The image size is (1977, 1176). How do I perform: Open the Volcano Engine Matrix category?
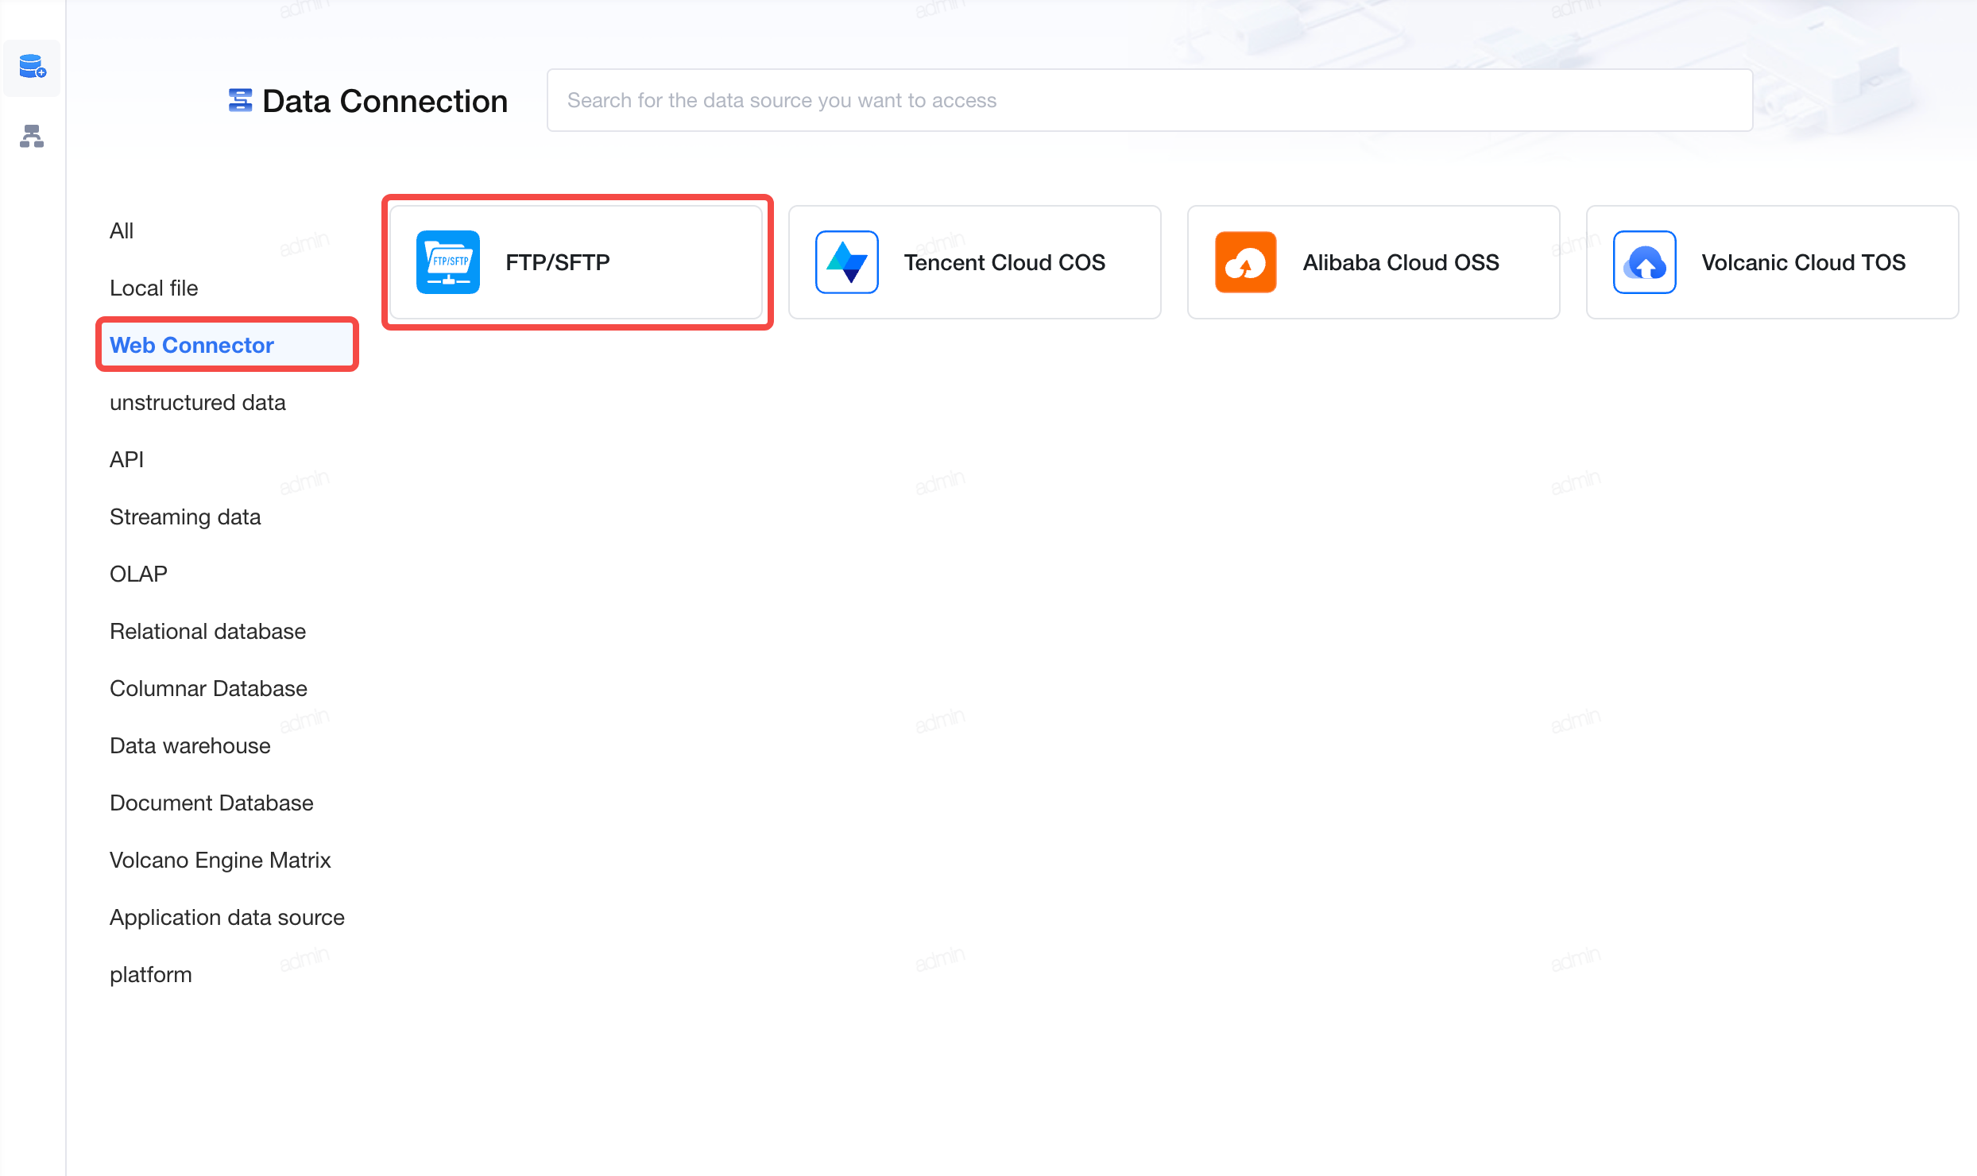coord(220,860)
